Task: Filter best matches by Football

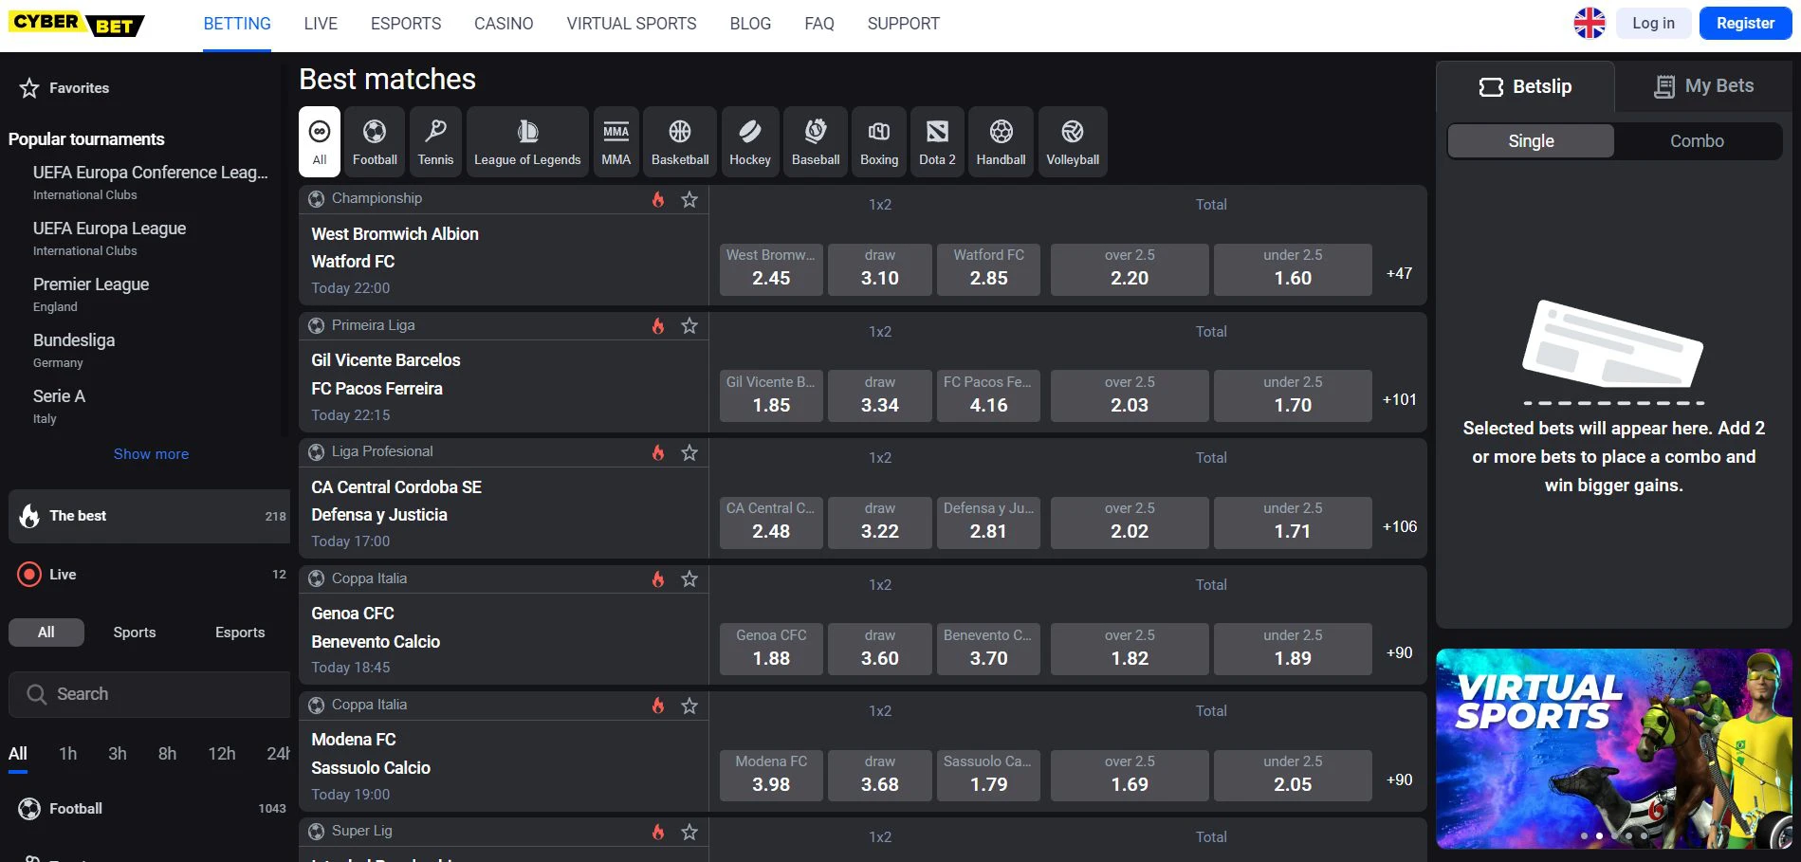Action: point(375,141)
